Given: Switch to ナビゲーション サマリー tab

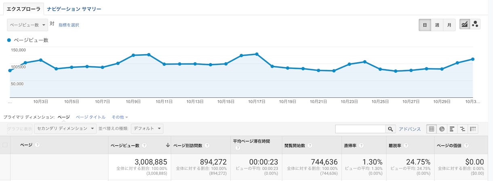Looking at the screenshot, I should coord(74,8).
